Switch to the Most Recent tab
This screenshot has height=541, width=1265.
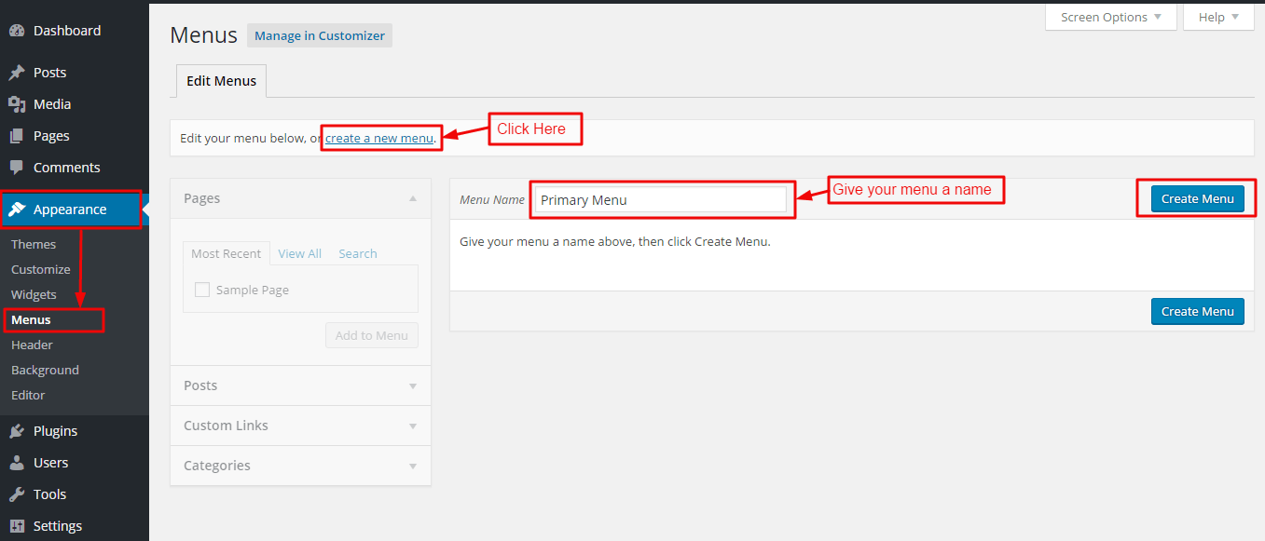pos(227,253)
